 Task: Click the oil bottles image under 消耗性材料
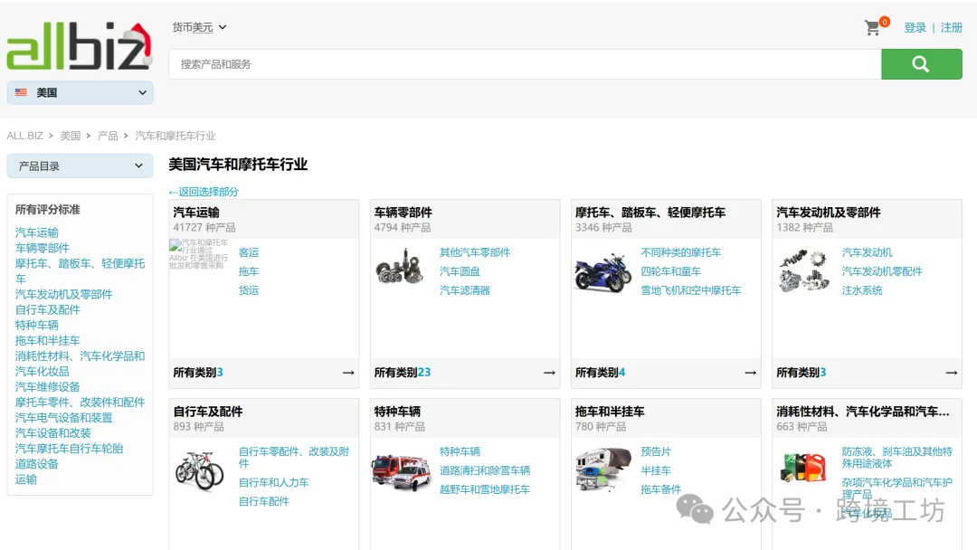pos(803,467)
